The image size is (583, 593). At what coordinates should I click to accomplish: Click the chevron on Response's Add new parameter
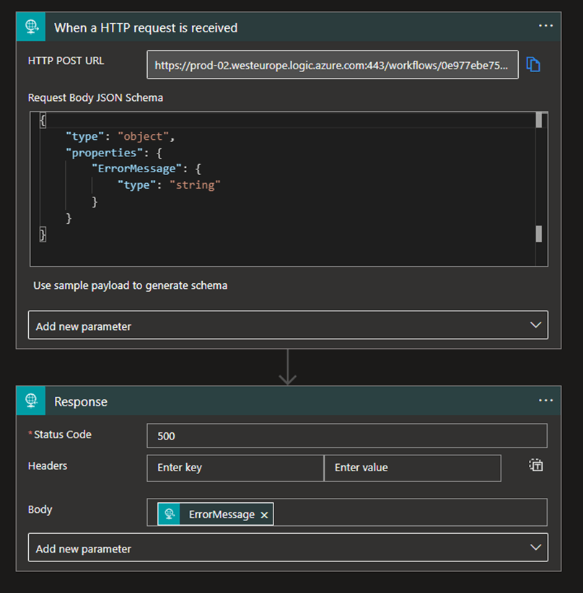535,547
